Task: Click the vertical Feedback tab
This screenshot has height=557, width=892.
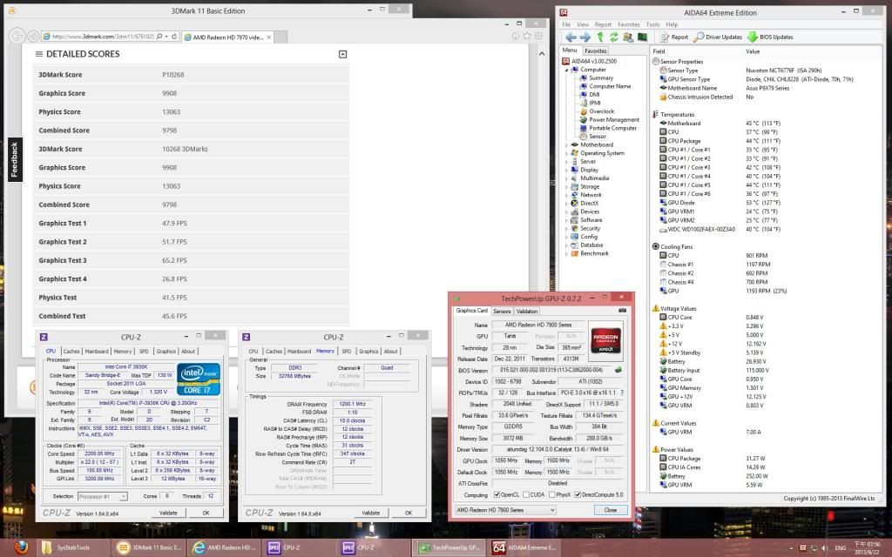Action: [15, 160]
